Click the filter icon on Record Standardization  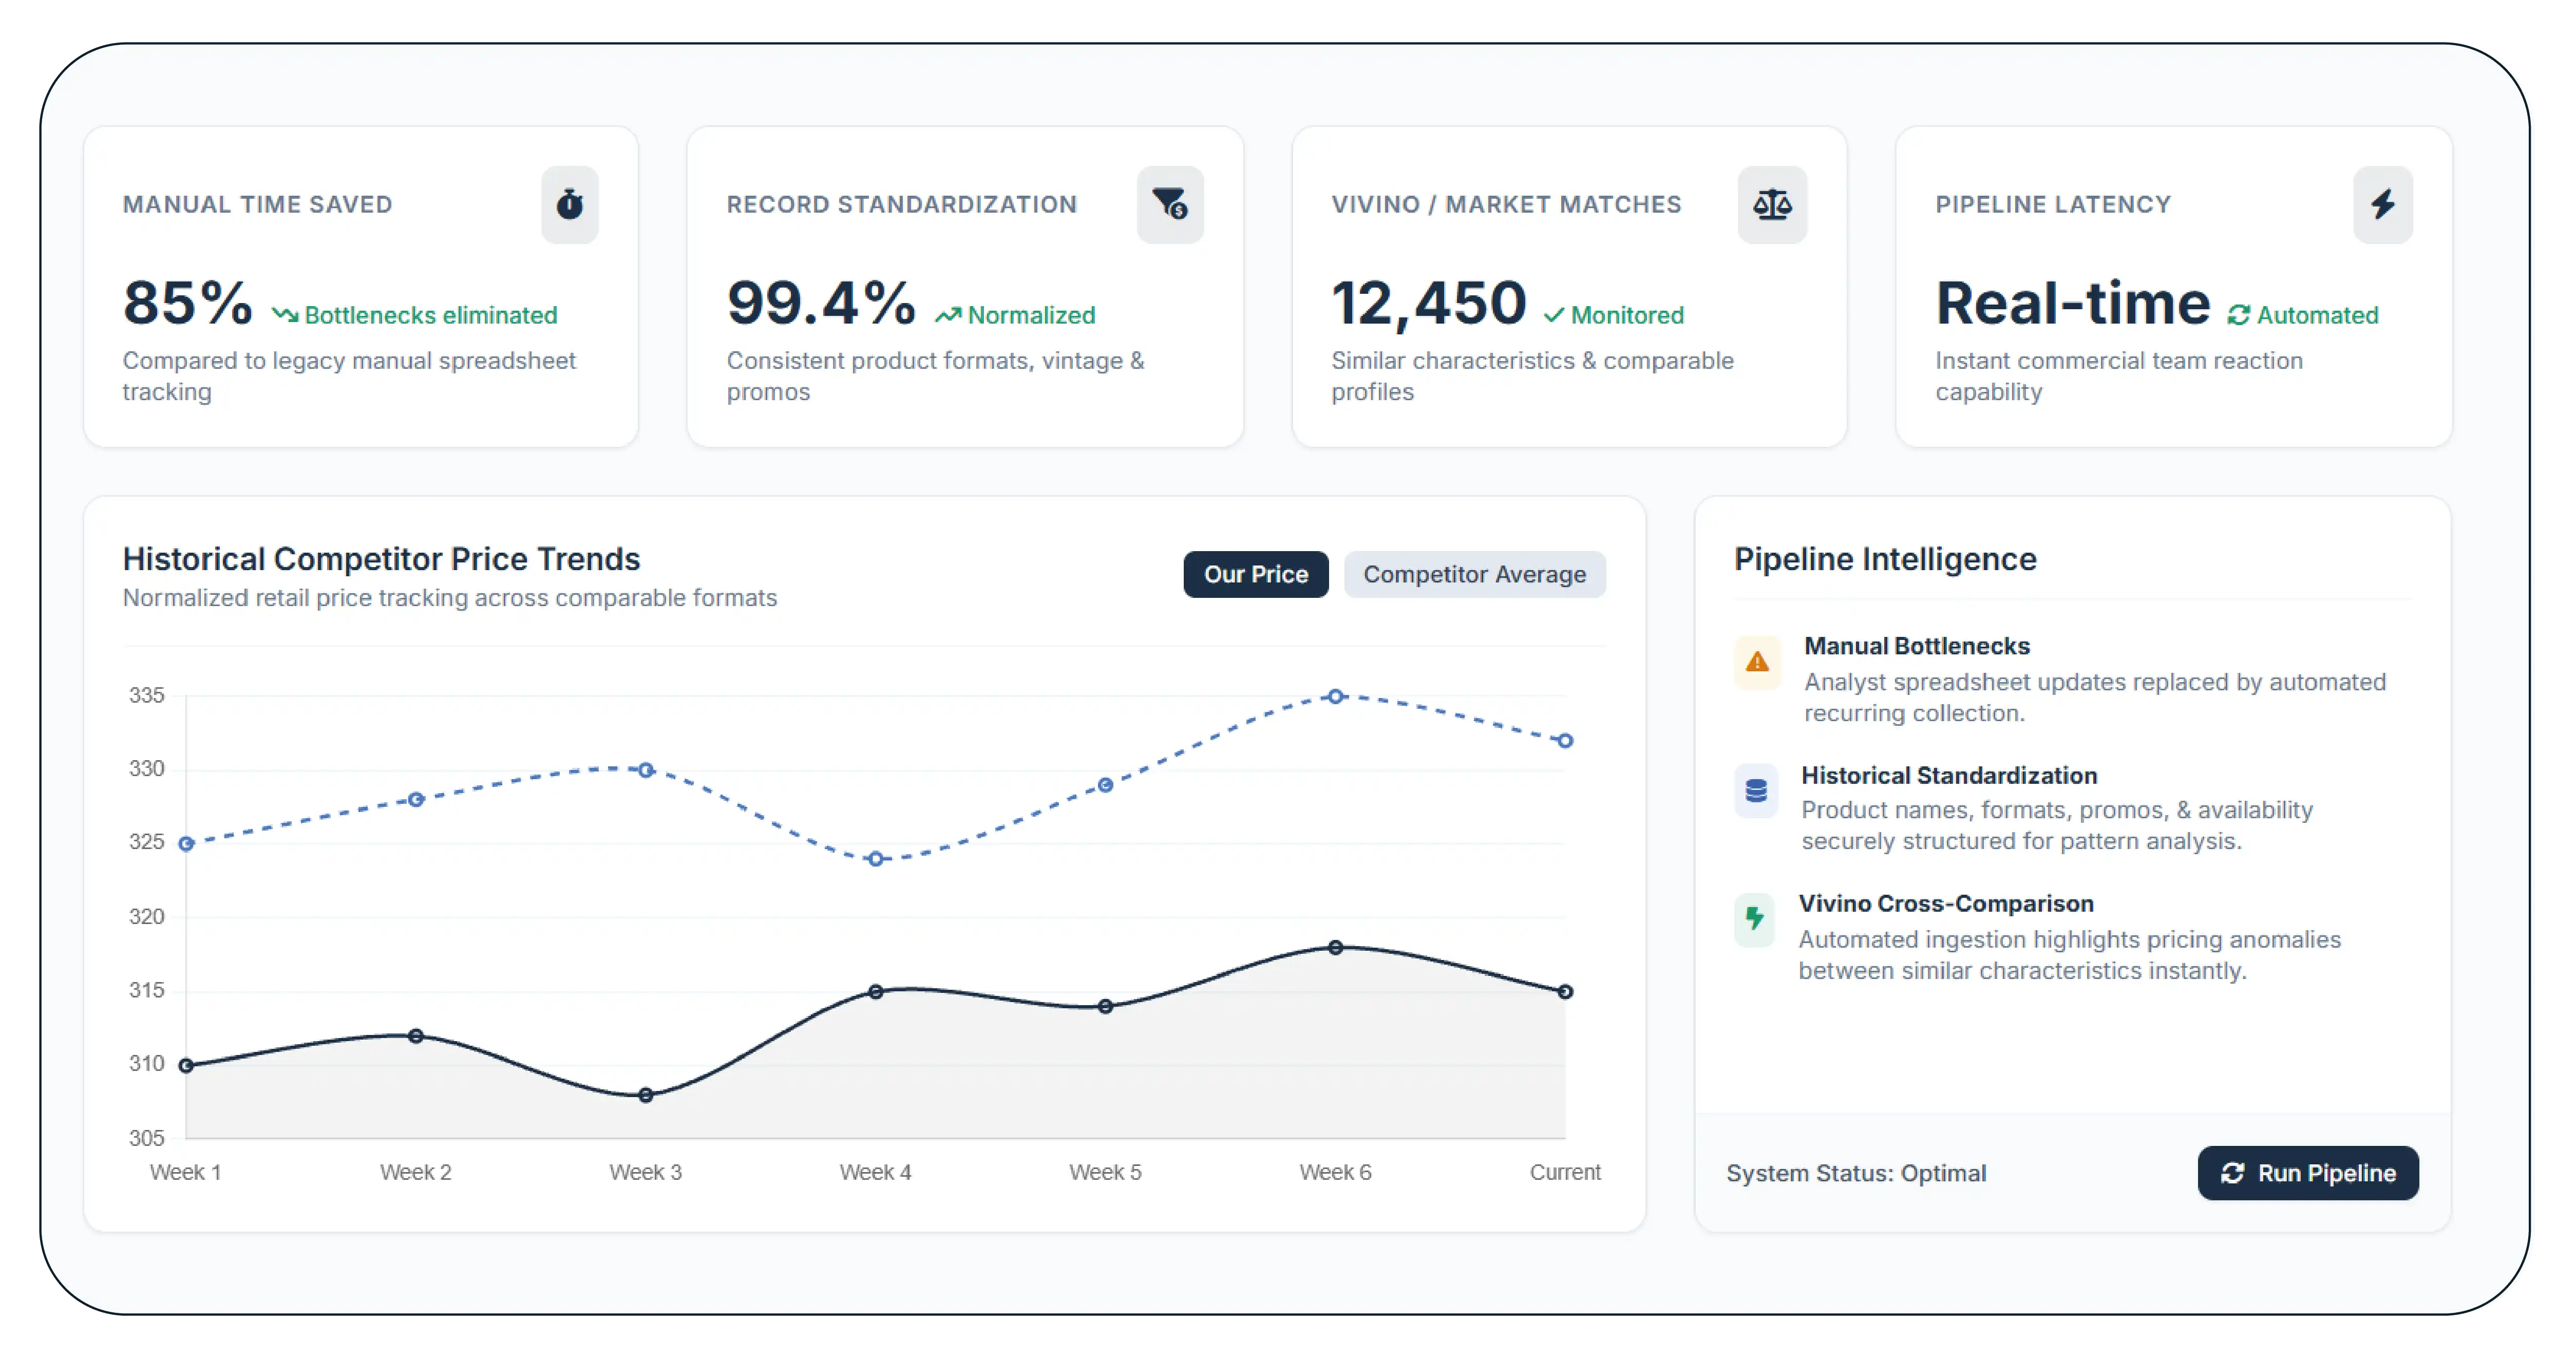tap(1170, 204)
